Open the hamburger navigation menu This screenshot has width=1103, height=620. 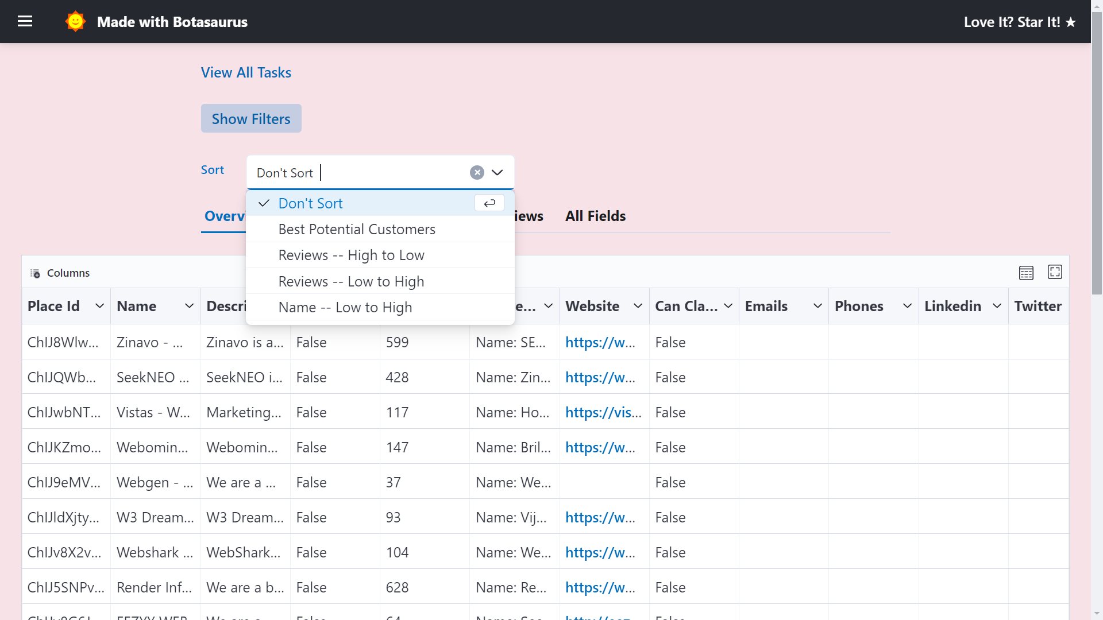coord(25,21)
